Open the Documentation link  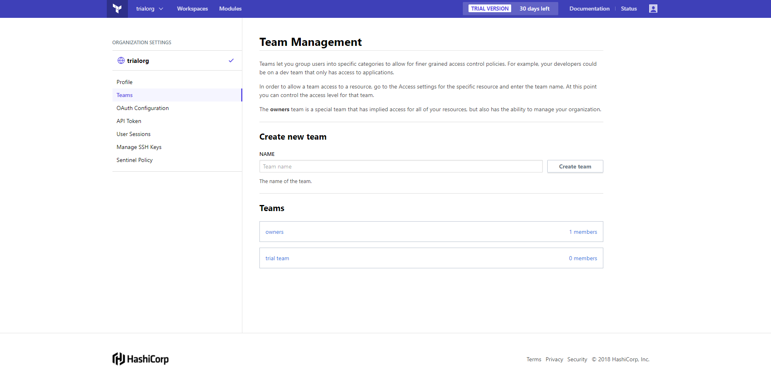click(589, 9)
